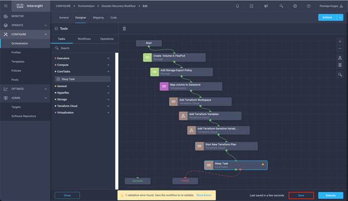Select the Add Terraform Sensitive Variables icon
This screenshot has width=348, height=201.
tap(191, 130)
